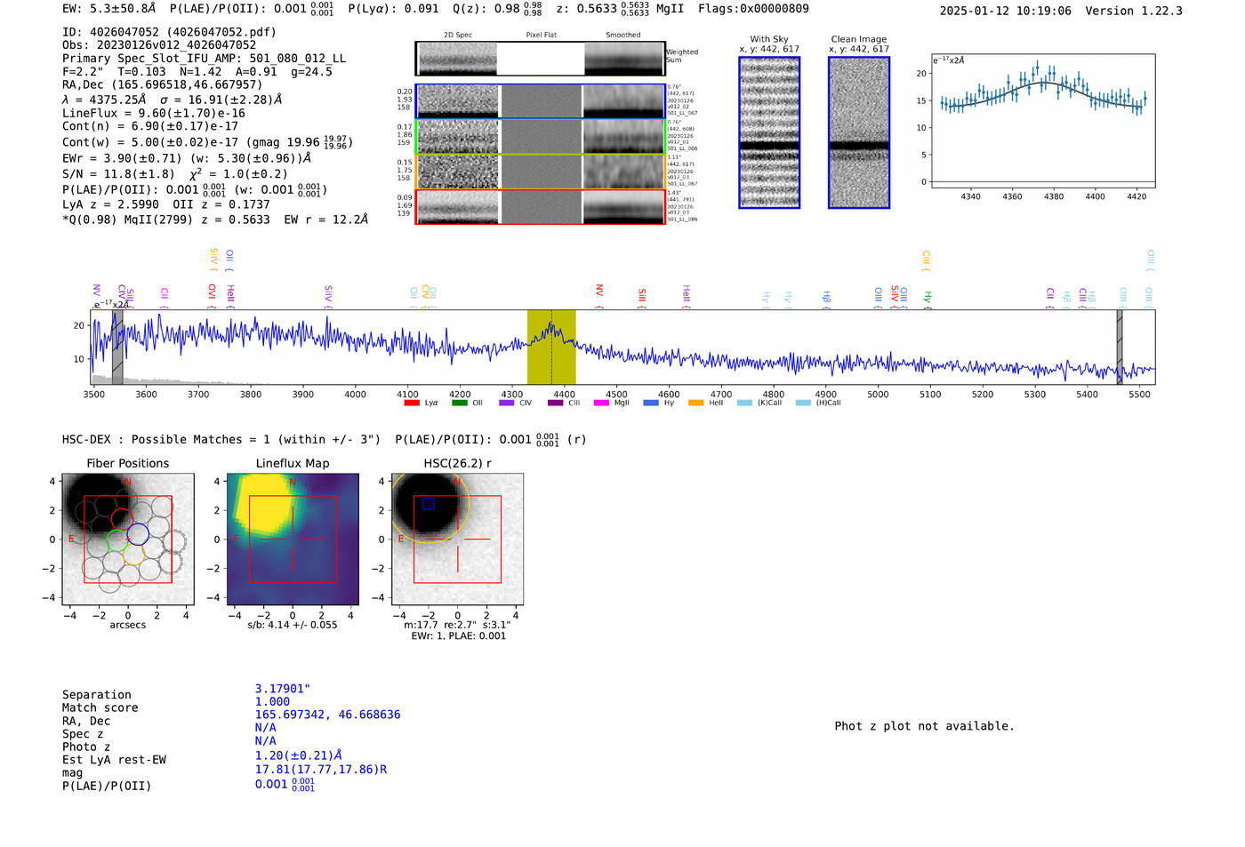Click the small blue square in HSC image

pyautogui.click(x=429, y=503)
